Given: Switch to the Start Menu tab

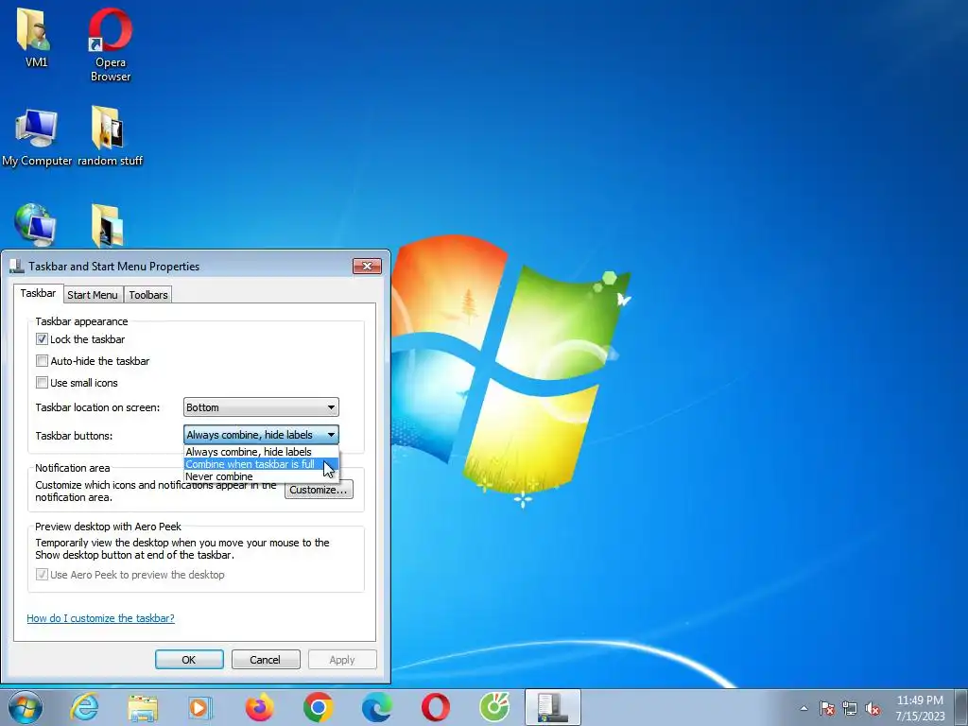Looking at the screenshot, I should tap(93, 295).
